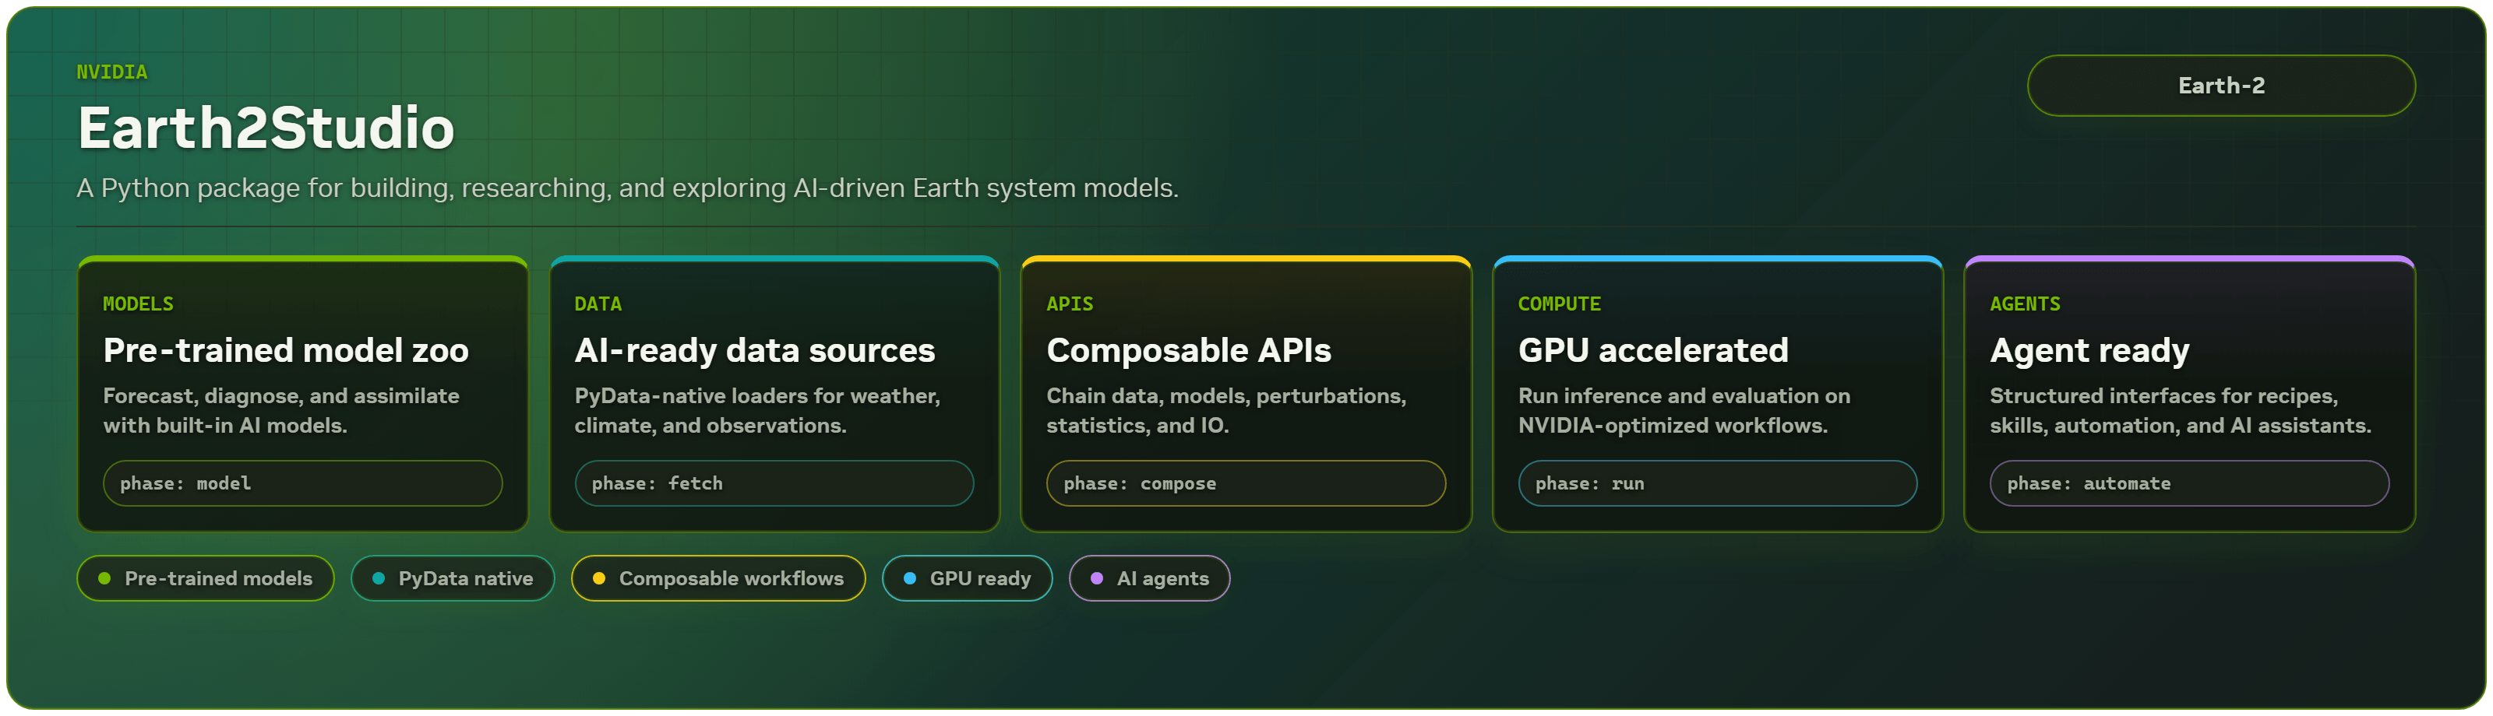Click the AGENTS category label
The height and width of the screenshot is (716, 2493).
tap(2025, 304)
